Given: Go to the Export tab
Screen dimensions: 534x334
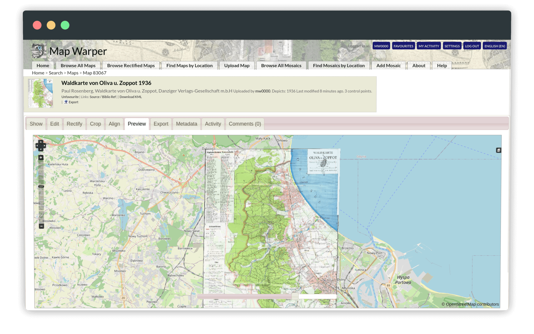Looking at the screenshot, I should point(161,124).
